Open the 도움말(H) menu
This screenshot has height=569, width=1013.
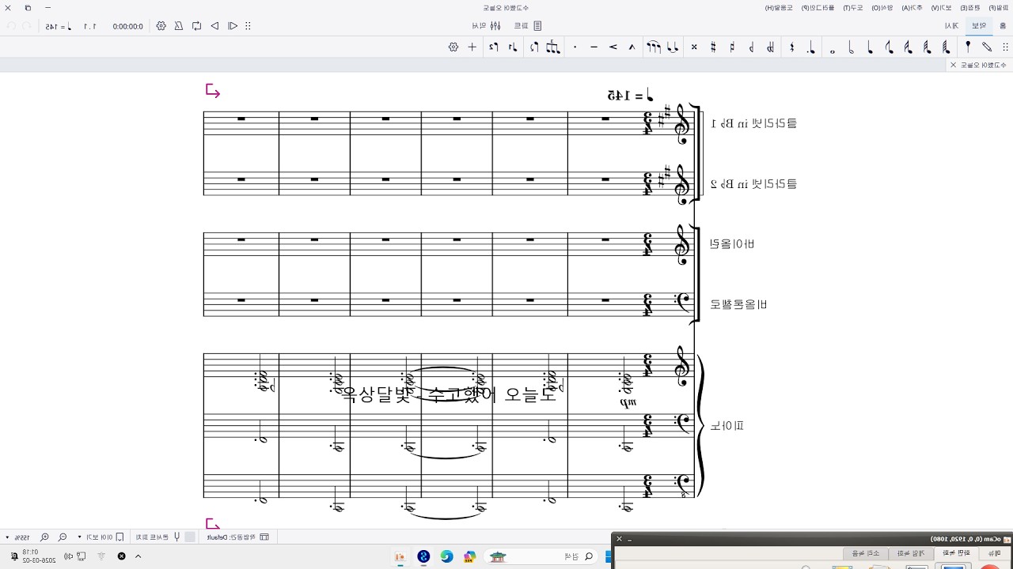pyautogui.click(x=780, y=7)
